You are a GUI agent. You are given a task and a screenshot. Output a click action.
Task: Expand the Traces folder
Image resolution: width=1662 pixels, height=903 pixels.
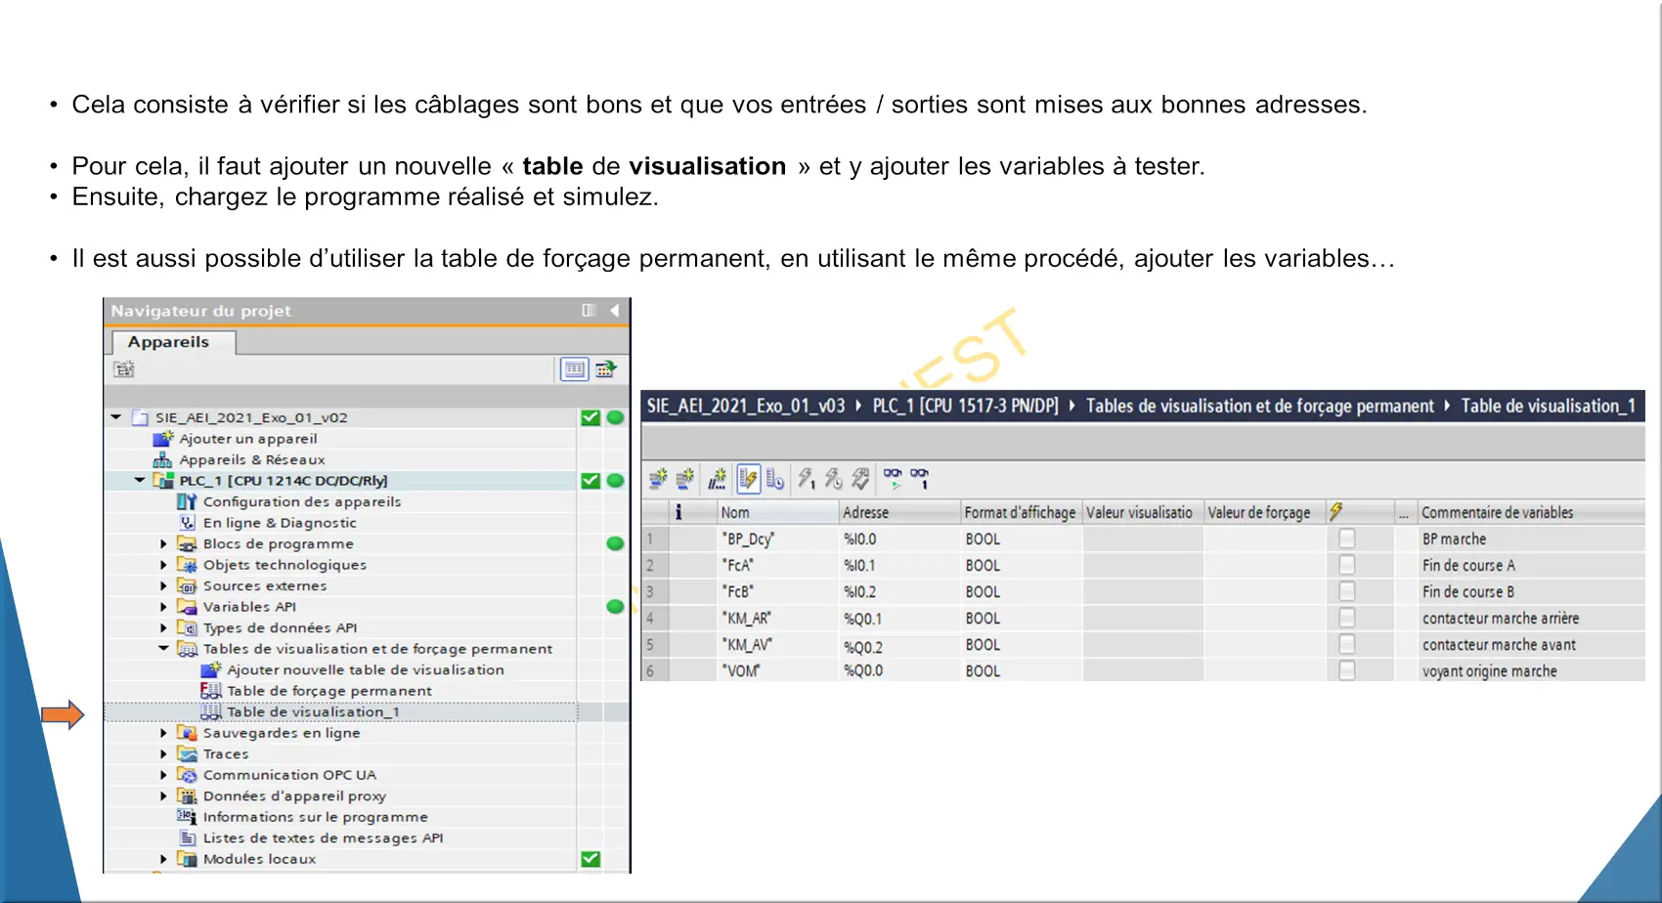(x=163, y=753)
